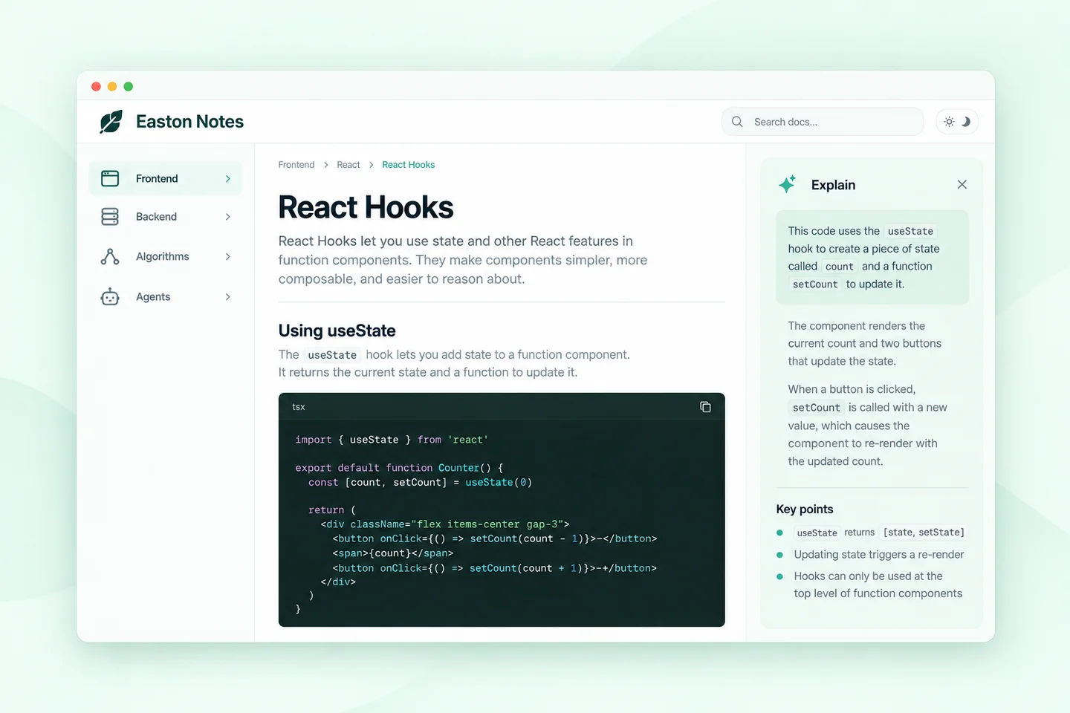Click the green window maximize dot

[129, 87]
